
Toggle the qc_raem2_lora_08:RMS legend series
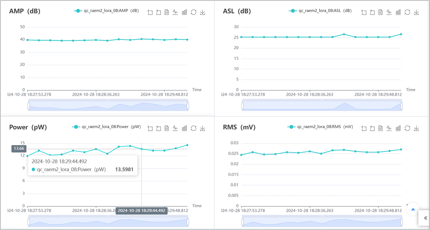[x=320, y=127]
